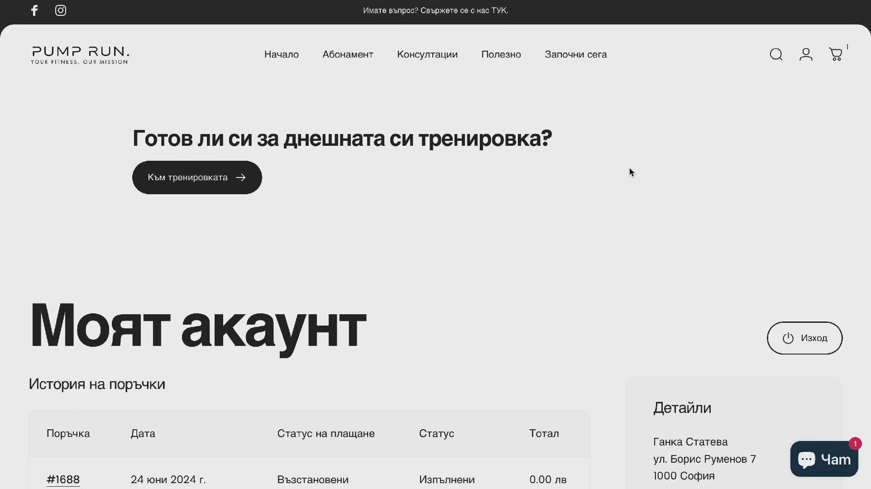871x489 pixels.
Task: Click the Pump Run logo
Action: (x=80, y=55)
